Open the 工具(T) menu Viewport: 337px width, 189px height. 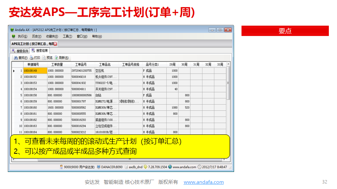pos(67,36)
